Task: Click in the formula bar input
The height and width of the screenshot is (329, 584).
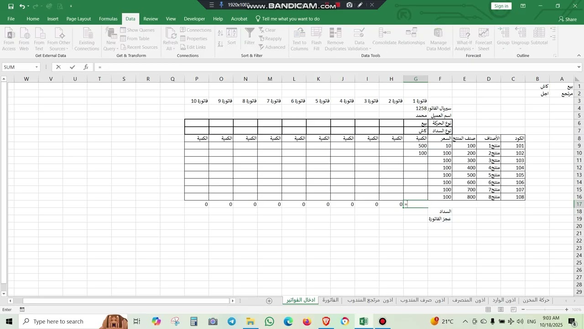Action: click(x=334, y=67)
